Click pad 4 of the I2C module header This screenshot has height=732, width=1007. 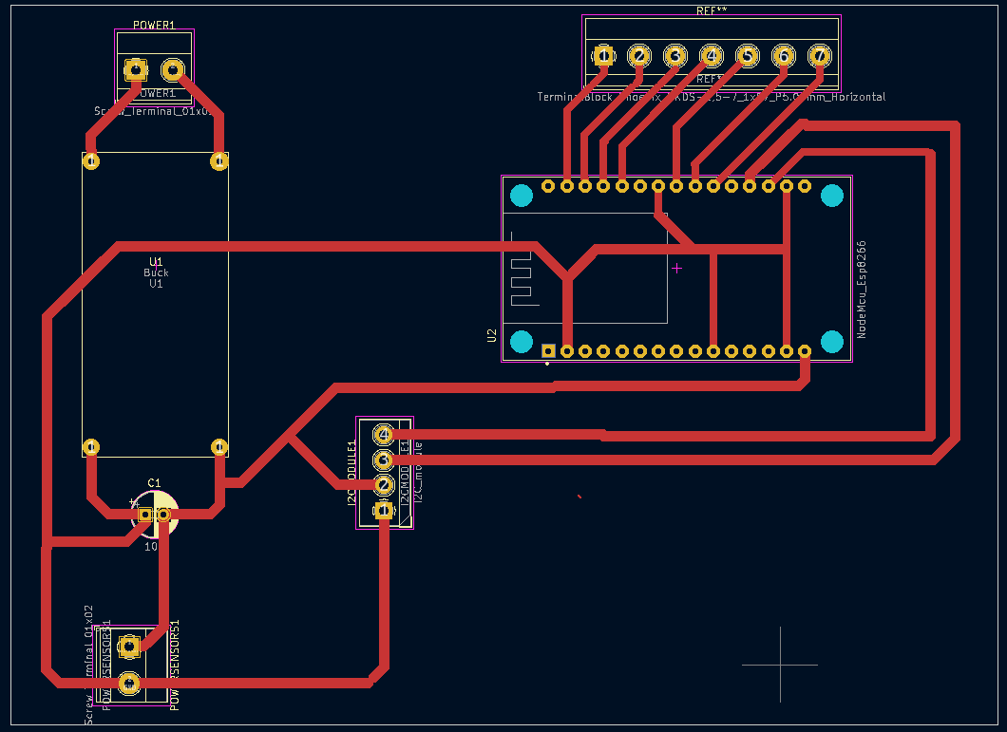[x=384, y=435]
